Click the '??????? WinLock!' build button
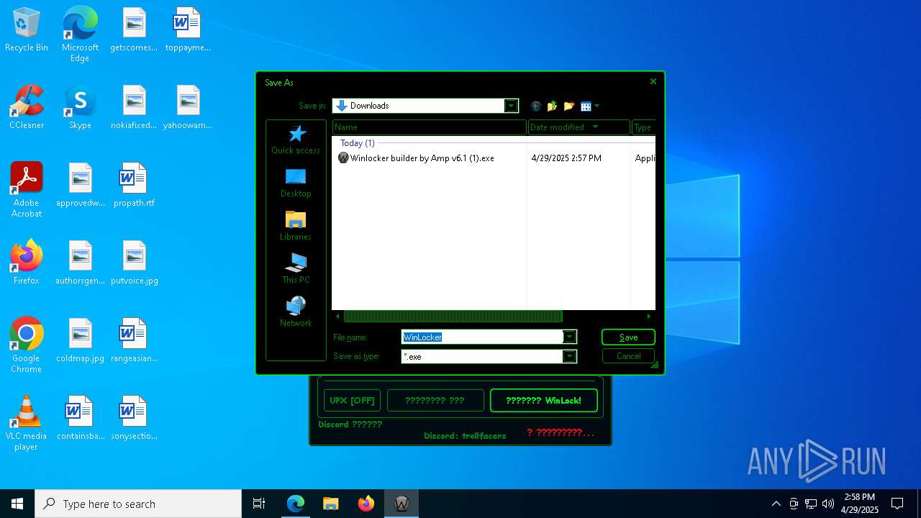Screen dimensions: 921x518 pyautogui.click(x=543, y=401)
